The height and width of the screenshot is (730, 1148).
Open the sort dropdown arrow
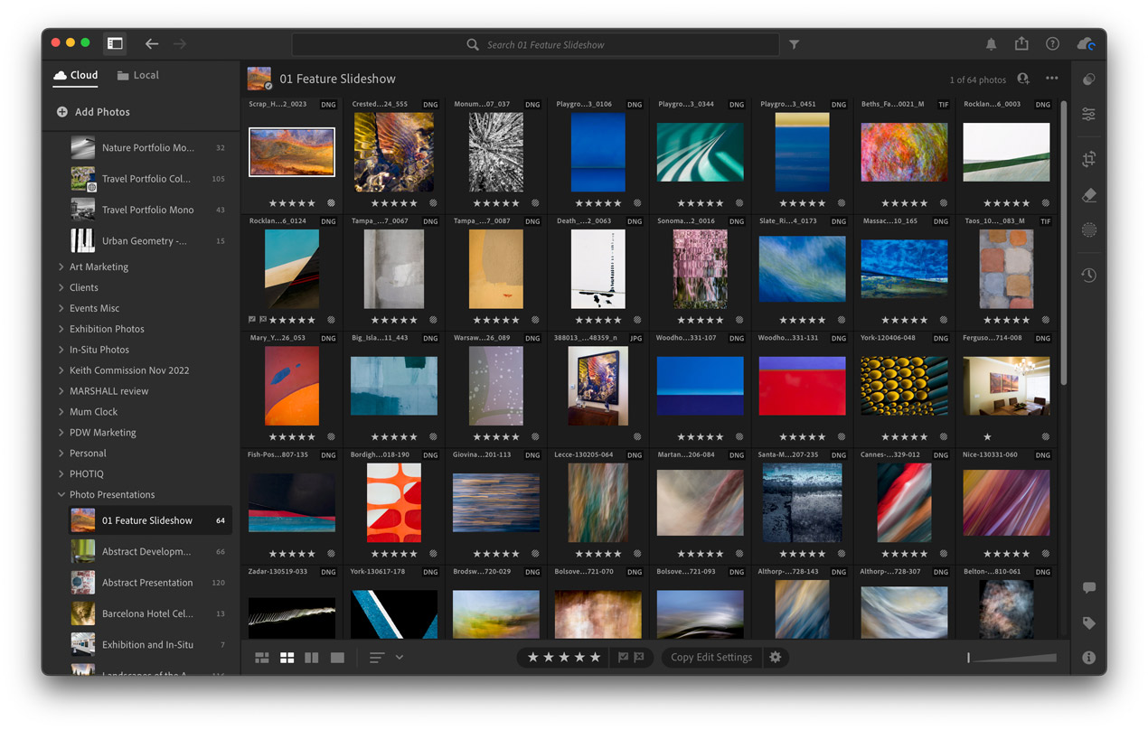pos(400,658)
